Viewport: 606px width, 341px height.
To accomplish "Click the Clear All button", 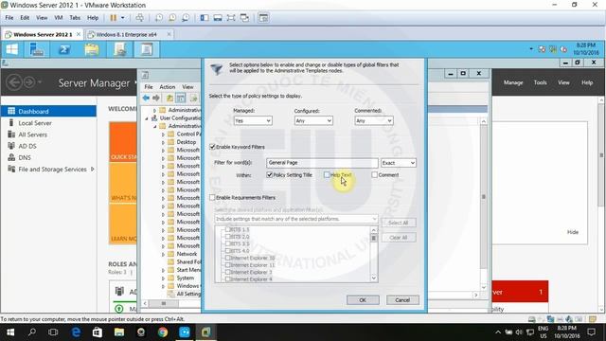I will [x=399, y=238].
